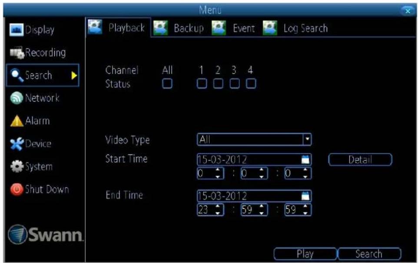Expand the Video Type dropdown arrow
Screen dimensions: 418x263
pos(307,139)
